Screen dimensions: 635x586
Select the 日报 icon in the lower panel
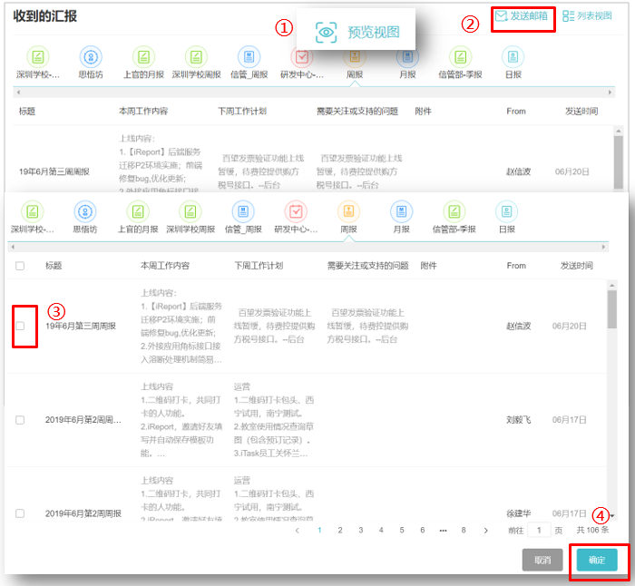pyautogui.click(x=506, y=211)
